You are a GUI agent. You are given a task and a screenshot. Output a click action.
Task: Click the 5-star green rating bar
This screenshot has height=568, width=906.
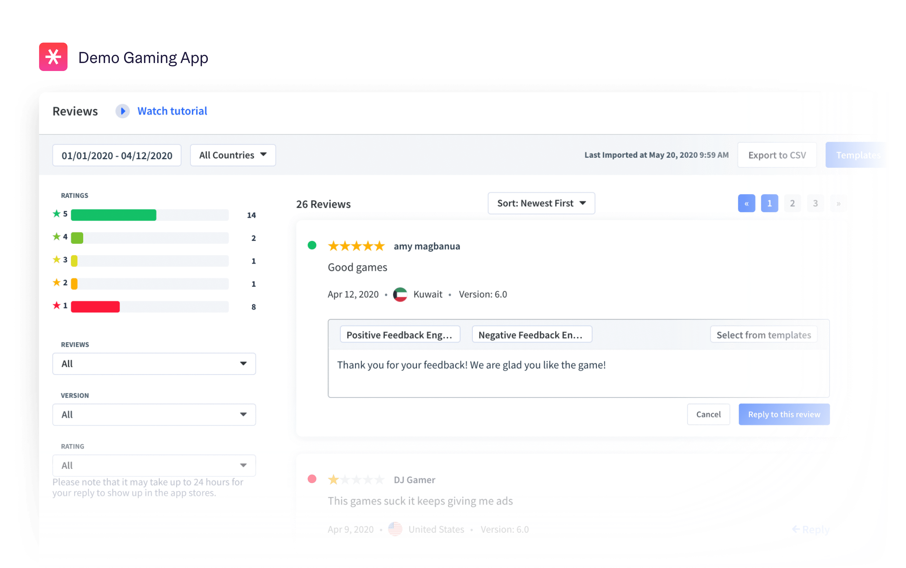pyautogui.click(x=150, y=215)
